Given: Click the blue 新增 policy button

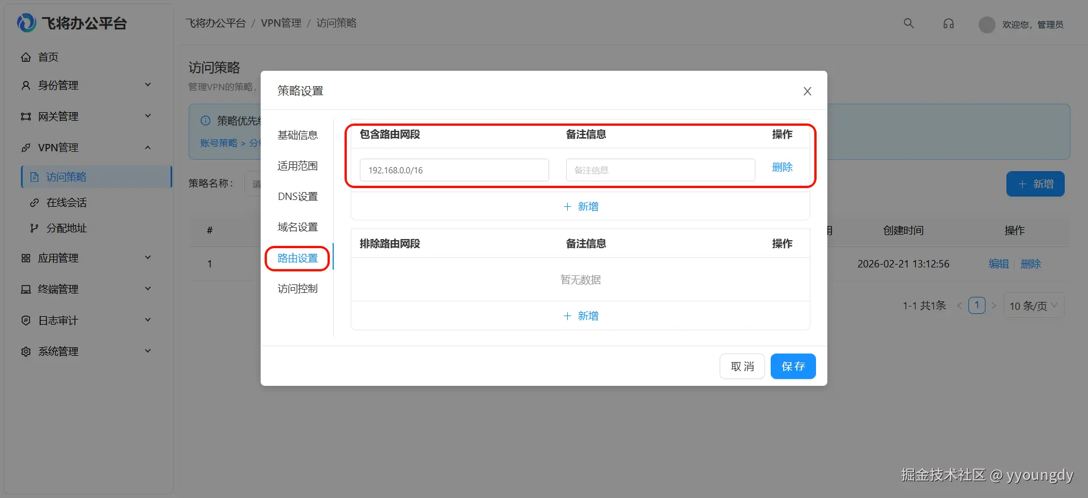Looking at the screenshot, I should pyautogui.click(x=1035, y=184).
